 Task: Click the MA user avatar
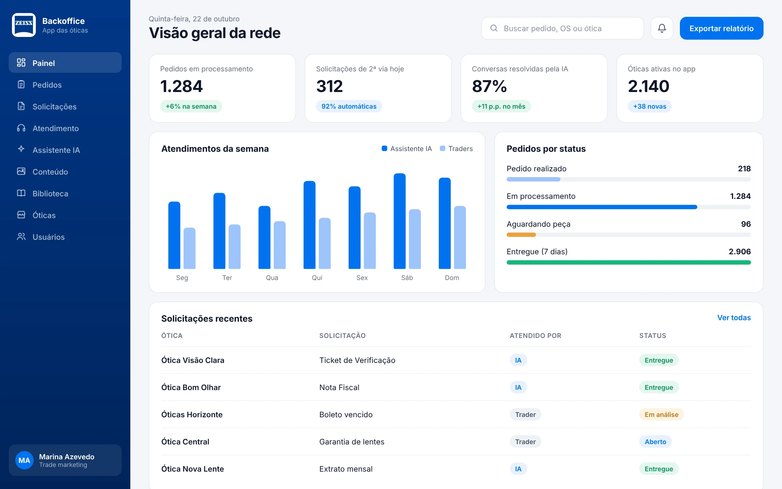pos(24,460)
